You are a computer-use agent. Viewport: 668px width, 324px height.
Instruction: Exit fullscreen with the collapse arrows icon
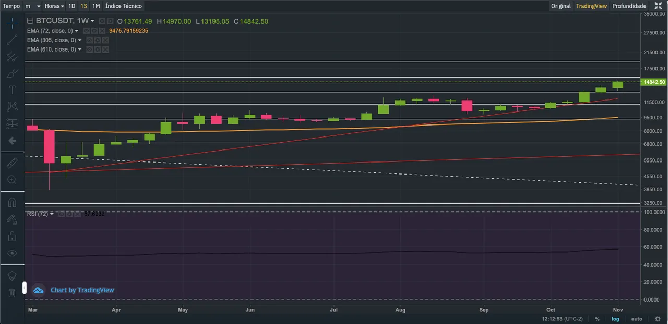[658, 6]
